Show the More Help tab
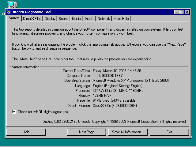 (121, 19)
